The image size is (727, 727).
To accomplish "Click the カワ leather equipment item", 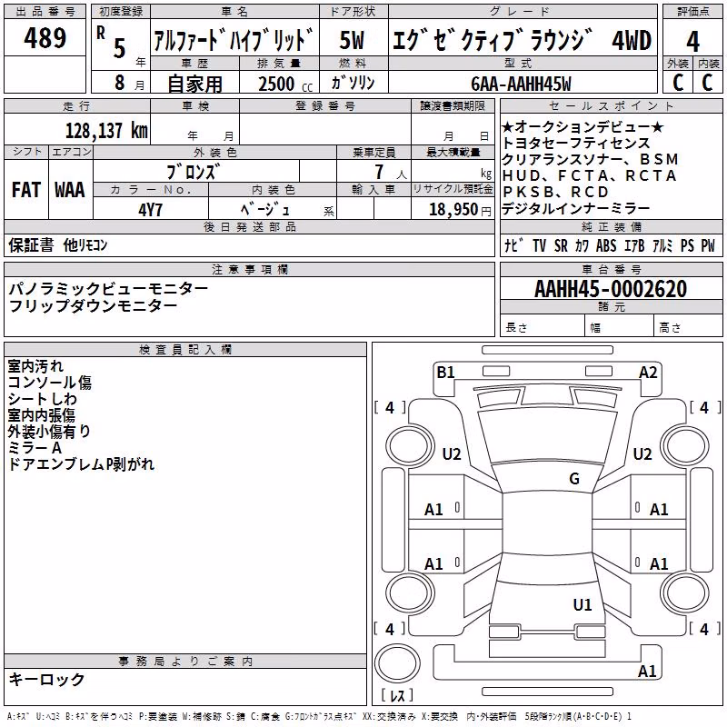I will coord(582,245).
